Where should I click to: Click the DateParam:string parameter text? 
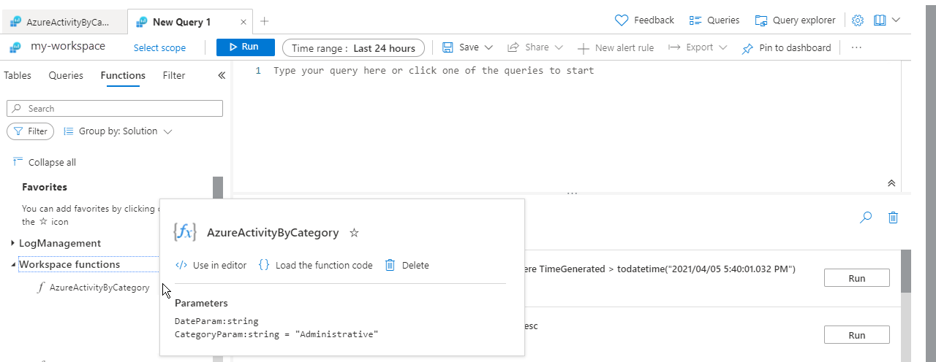[216, 321]
